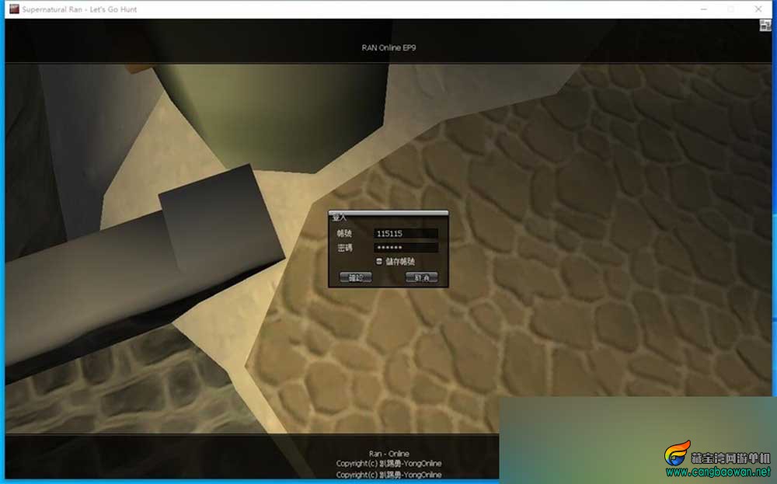Click the Ran - Online footer text
The height and width of the screenshot is (484, 777).
point(388,453)
